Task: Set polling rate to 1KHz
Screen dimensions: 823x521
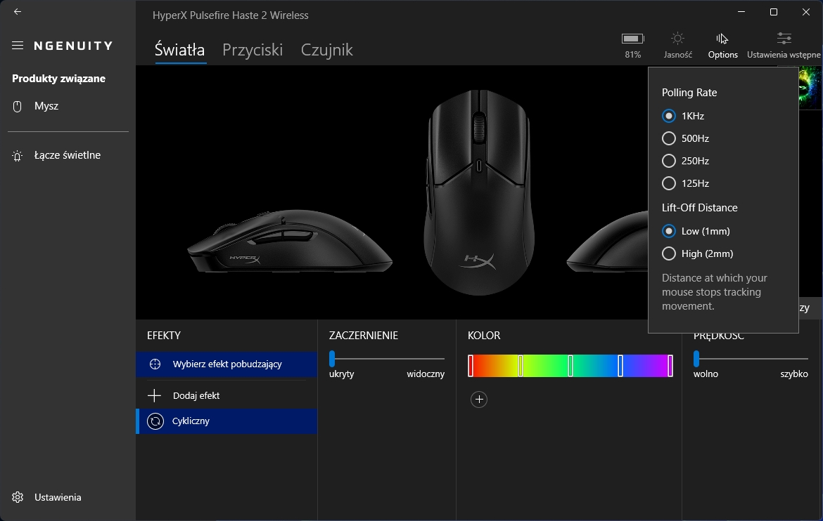Action: (x=669, y=116)
